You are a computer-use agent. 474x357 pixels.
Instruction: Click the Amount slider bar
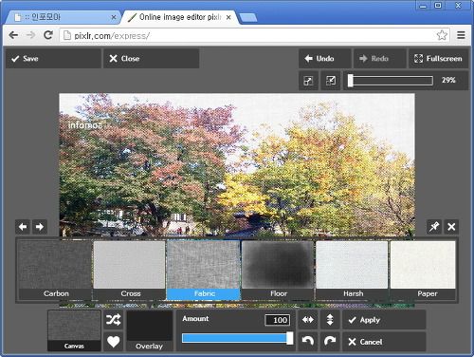click(237, 338)
